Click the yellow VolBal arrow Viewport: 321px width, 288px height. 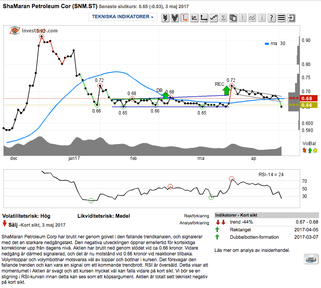[x=315, y=151]
